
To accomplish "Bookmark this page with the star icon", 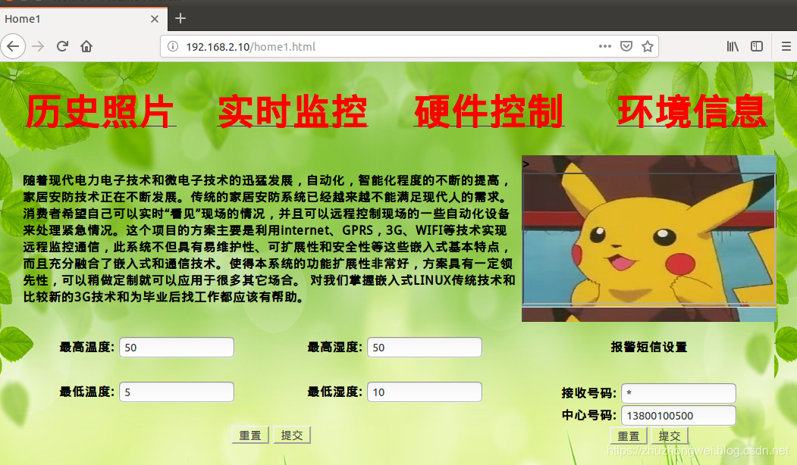I will click(x=647, y=46).
